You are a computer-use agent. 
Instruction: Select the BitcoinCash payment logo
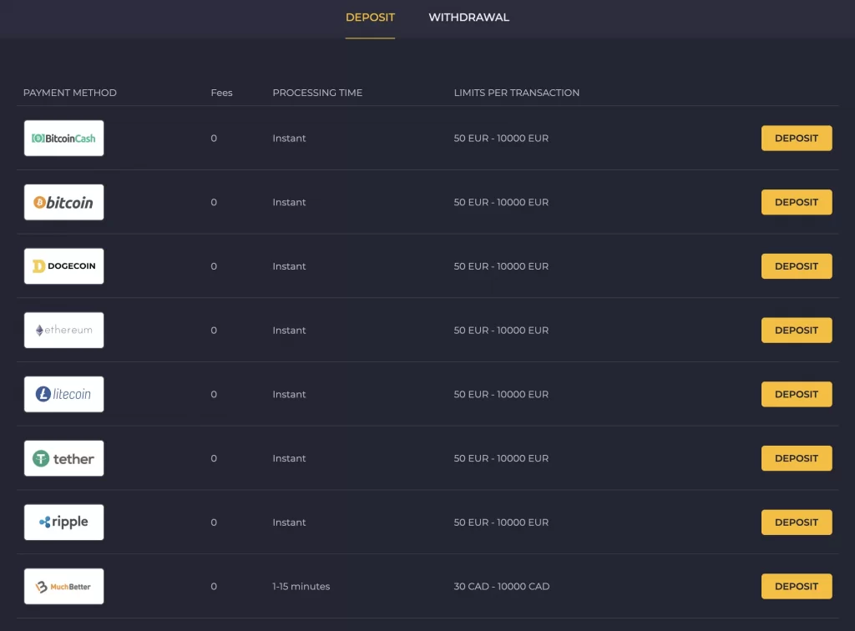(63, 138)
